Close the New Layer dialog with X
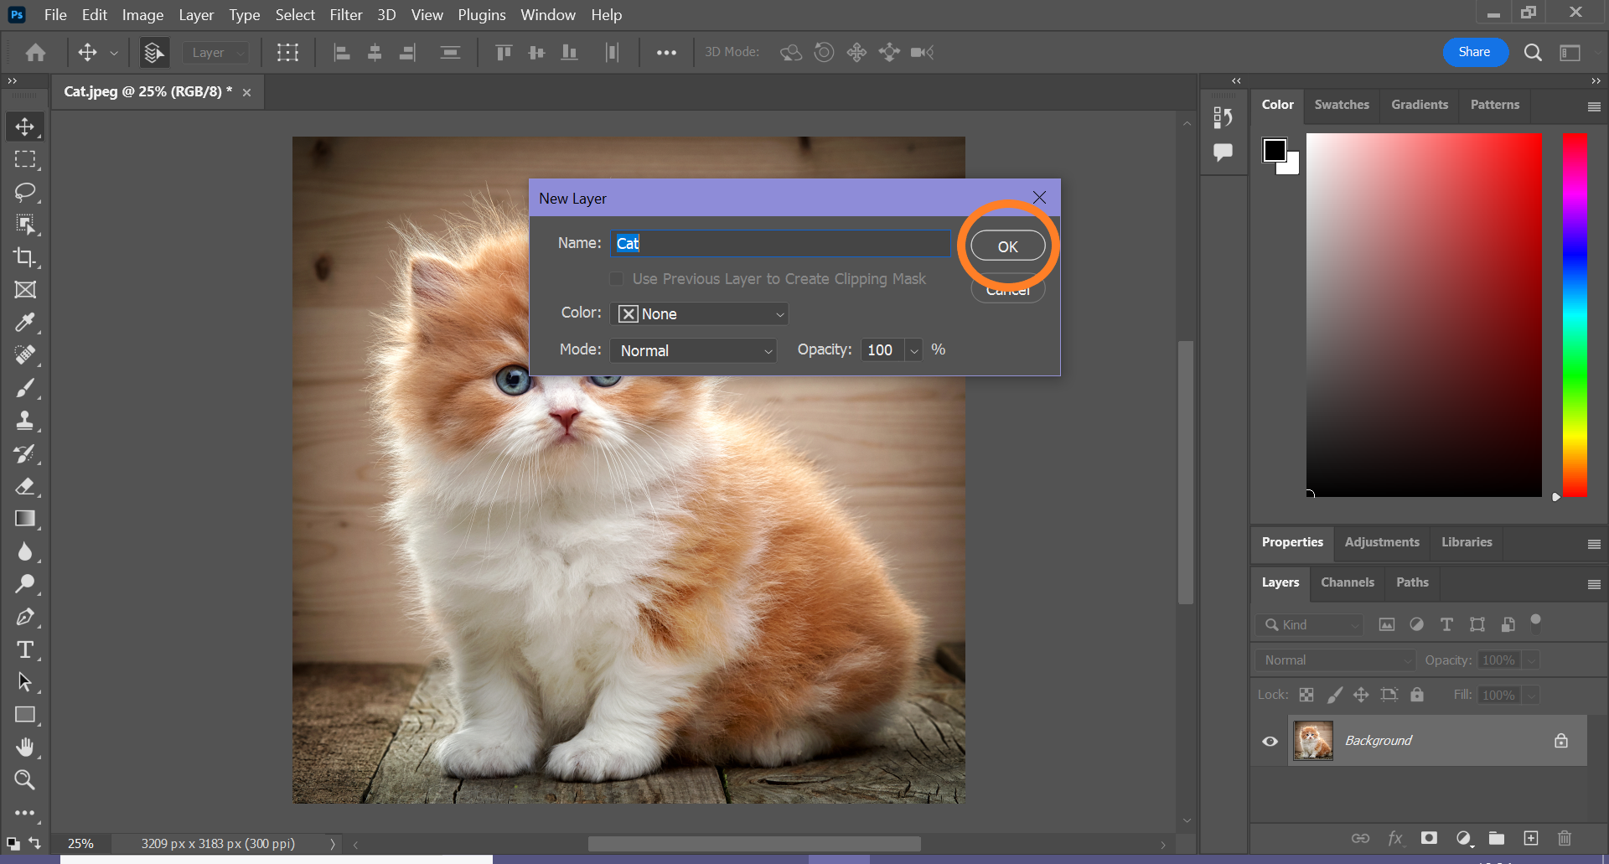 click(x=1039, y=198)
